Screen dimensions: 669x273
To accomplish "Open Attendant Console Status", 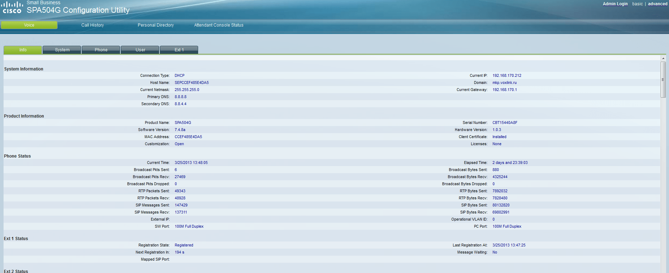I will pos(219,25).
